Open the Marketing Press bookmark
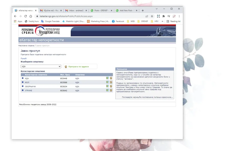 click(98, 21)
